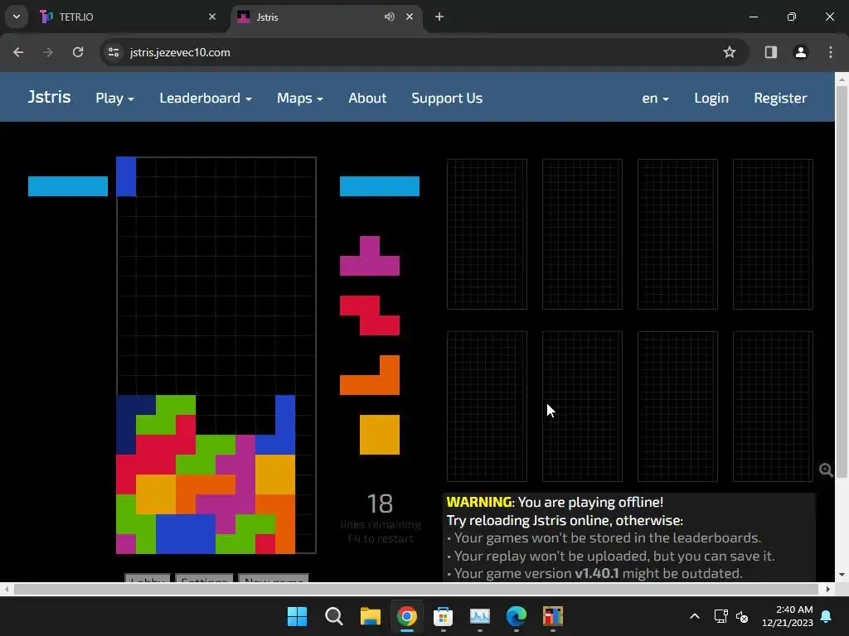Click the scrollbar down arrow

tap(842, 575)
